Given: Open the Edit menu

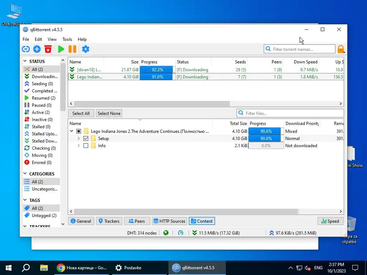Looking at the screenshot, I should [x=38, y=39].
